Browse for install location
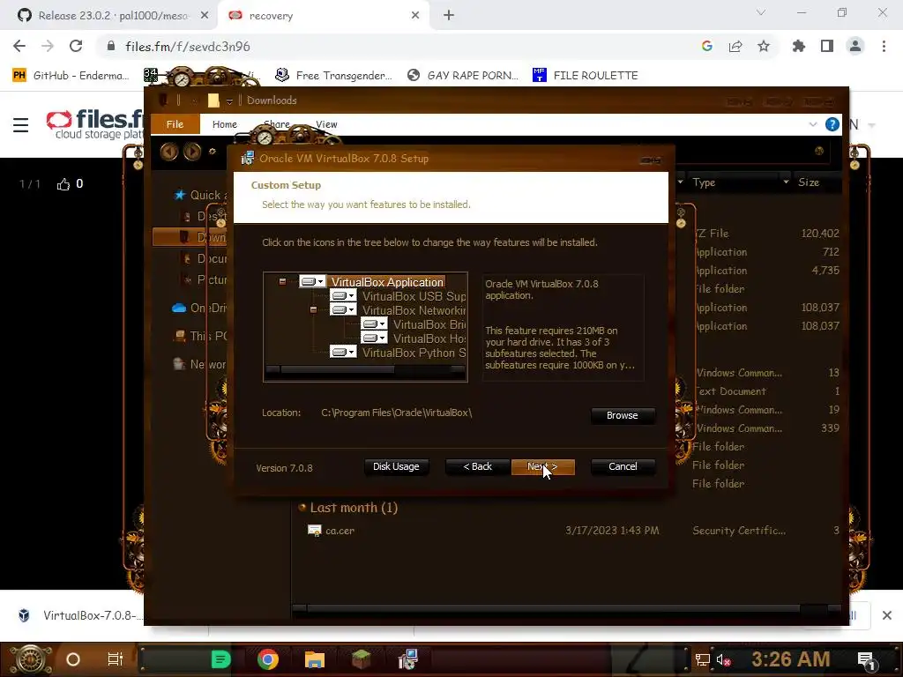Screen dimensions: 903x677 pyautogui.click(x=623, y=416)
